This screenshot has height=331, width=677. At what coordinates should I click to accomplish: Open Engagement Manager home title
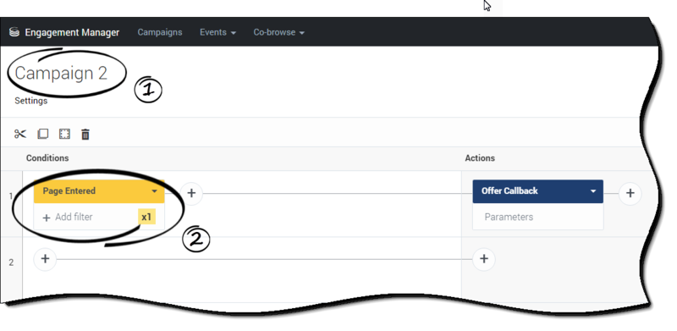click(x=72, y=32)
